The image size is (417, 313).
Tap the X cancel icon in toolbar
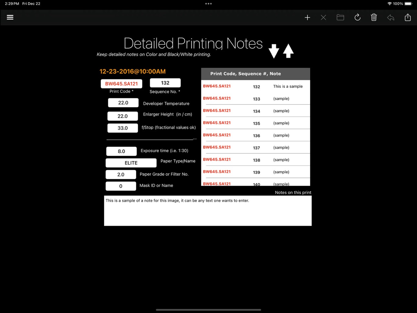323,17
